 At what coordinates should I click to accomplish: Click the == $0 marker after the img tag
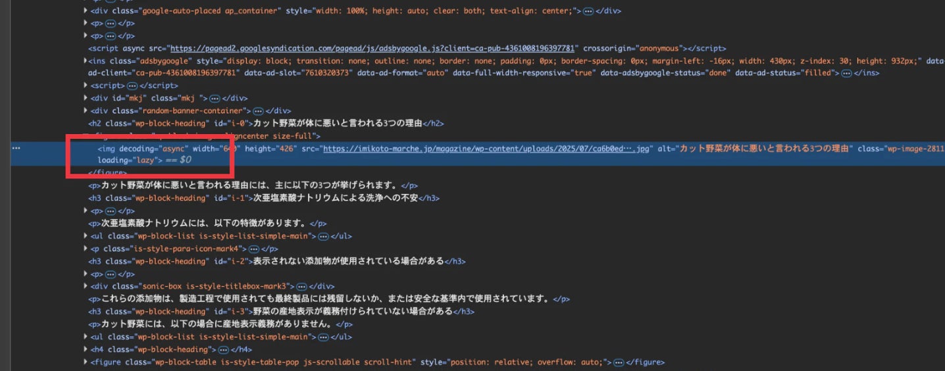pyautogui.click(x=178, y=161)
